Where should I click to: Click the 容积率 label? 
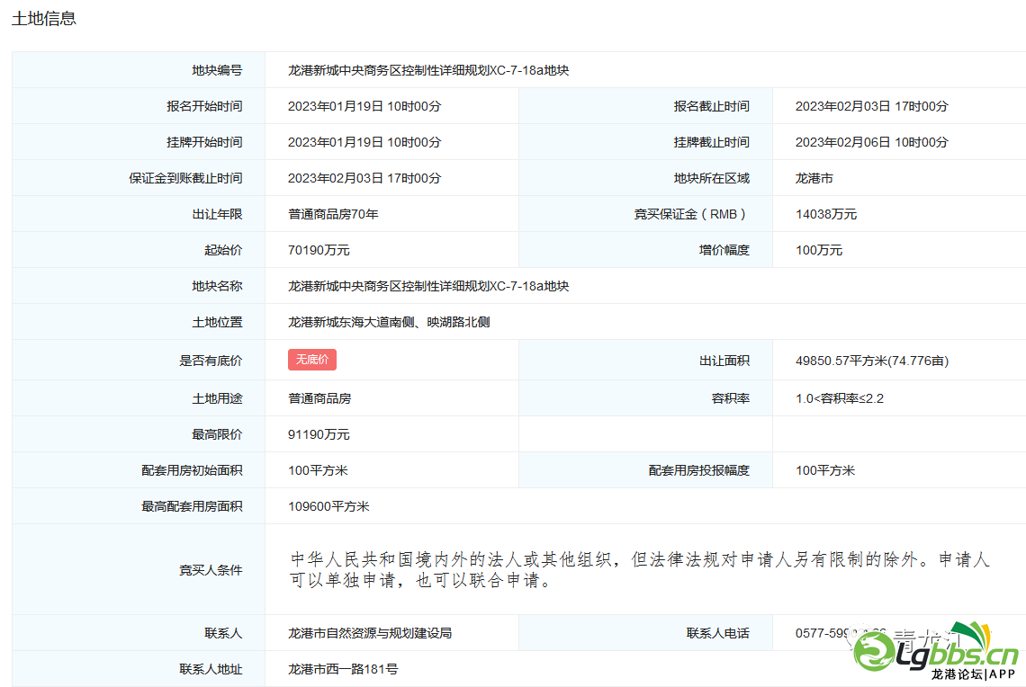tap(731, 398)
